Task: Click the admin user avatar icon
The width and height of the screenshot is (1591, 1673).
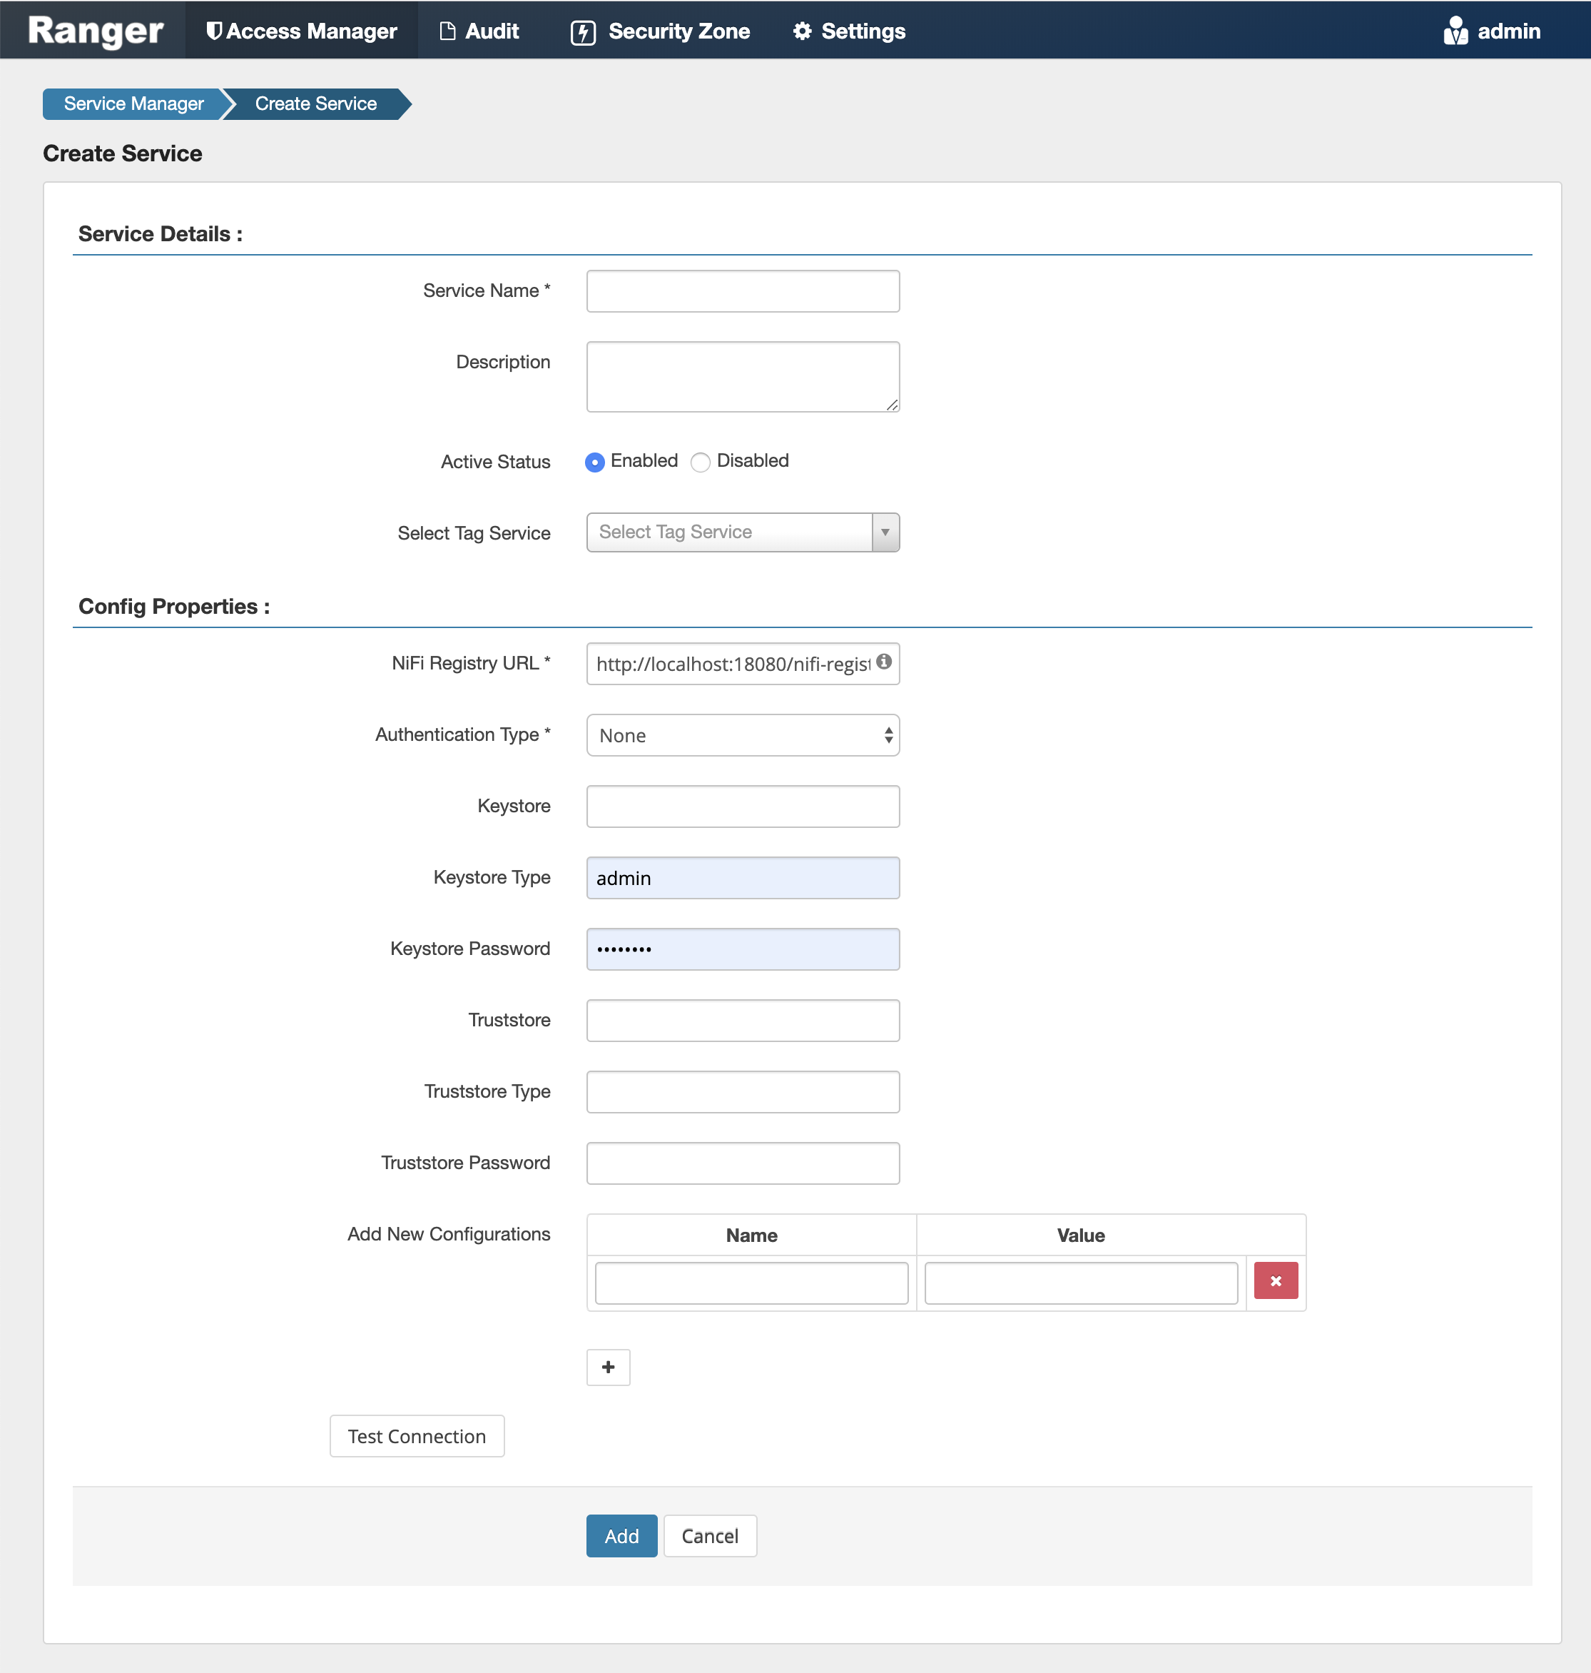Action: pos(1455,30)
